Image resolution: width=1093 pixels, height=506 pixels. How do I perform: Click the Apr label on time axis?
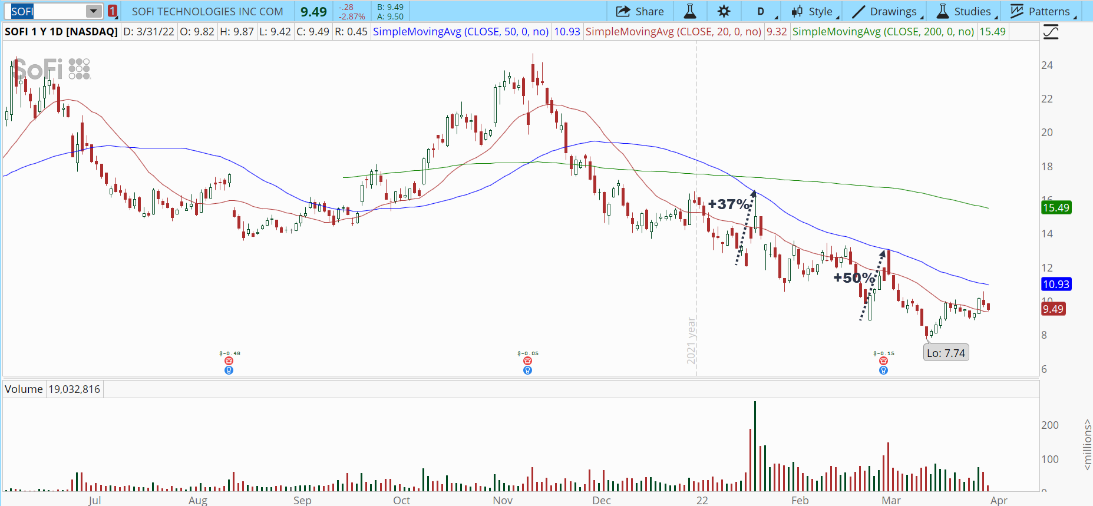pos(999,500)
